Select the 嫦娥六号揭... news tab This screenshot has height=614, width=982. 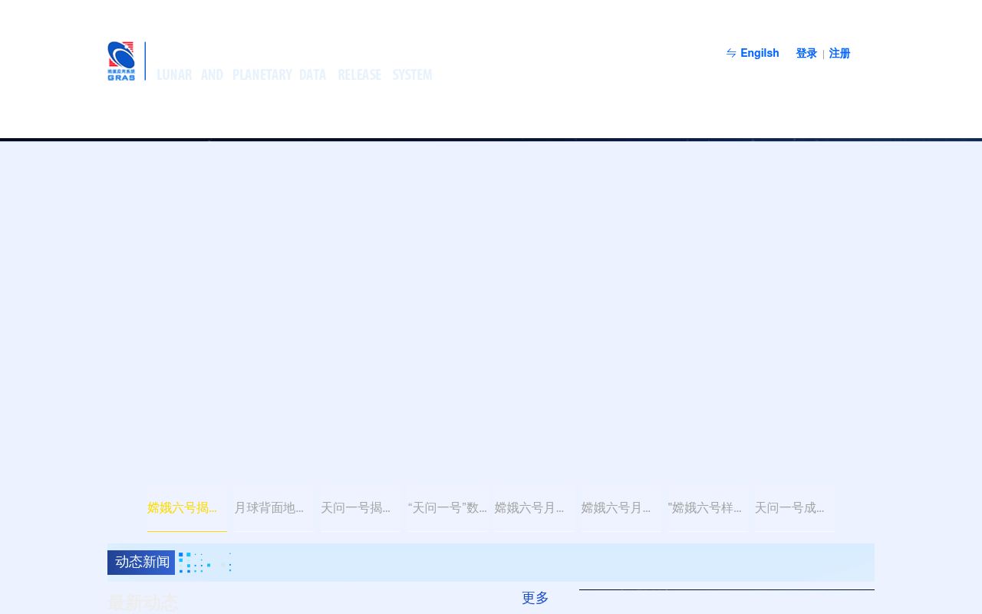(x=187, y=508)
